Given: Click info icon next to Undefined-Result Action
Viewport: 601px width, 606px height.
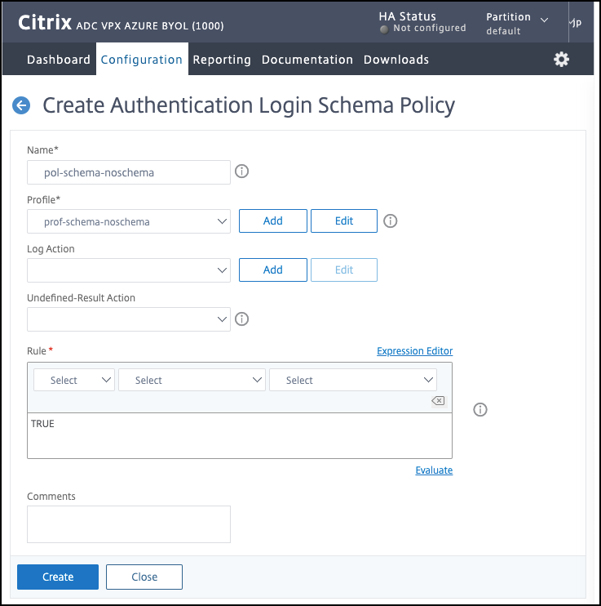Looking at the screenshot, I should (242, 319).
